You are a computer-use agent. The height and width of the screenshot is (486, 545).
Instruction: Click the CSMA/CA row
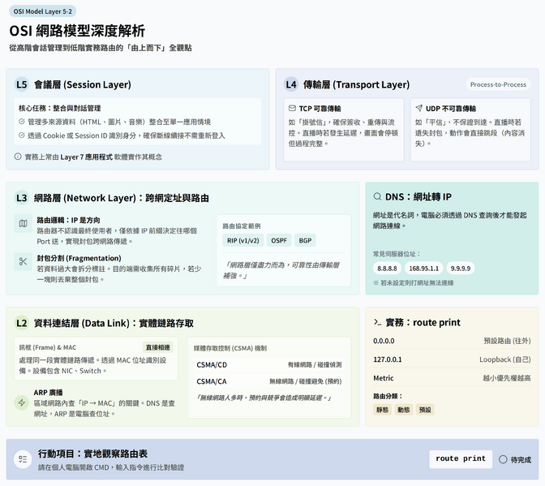pyautogui.click(x=269, y=381)
